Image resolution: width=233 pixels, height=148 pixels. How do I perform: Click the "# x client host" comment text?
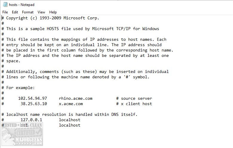134,104
